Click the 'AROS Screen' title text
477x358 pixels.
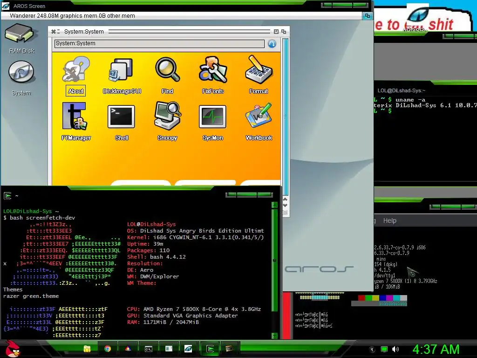tap(29, 6)
